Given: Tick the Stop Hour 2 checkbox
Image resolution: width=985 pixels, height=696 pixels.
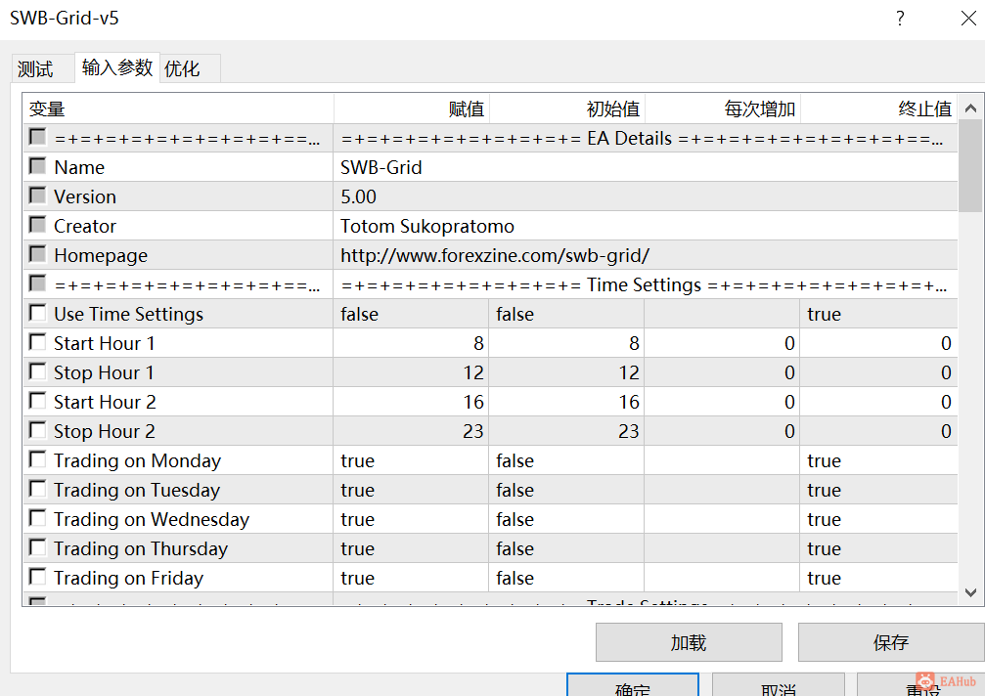Looking at the screenshot, I should 38,430.
